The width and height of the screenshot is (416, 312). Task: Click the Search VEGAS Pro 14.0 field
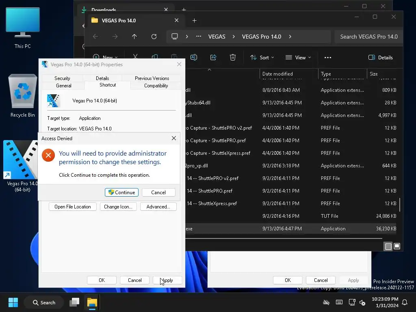(369, 37)
